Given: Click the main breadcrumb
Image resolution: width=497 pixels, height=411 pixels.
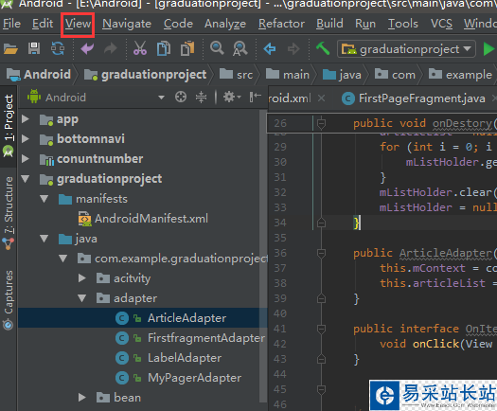Looking at the screenshot, I should click(288, 75).
